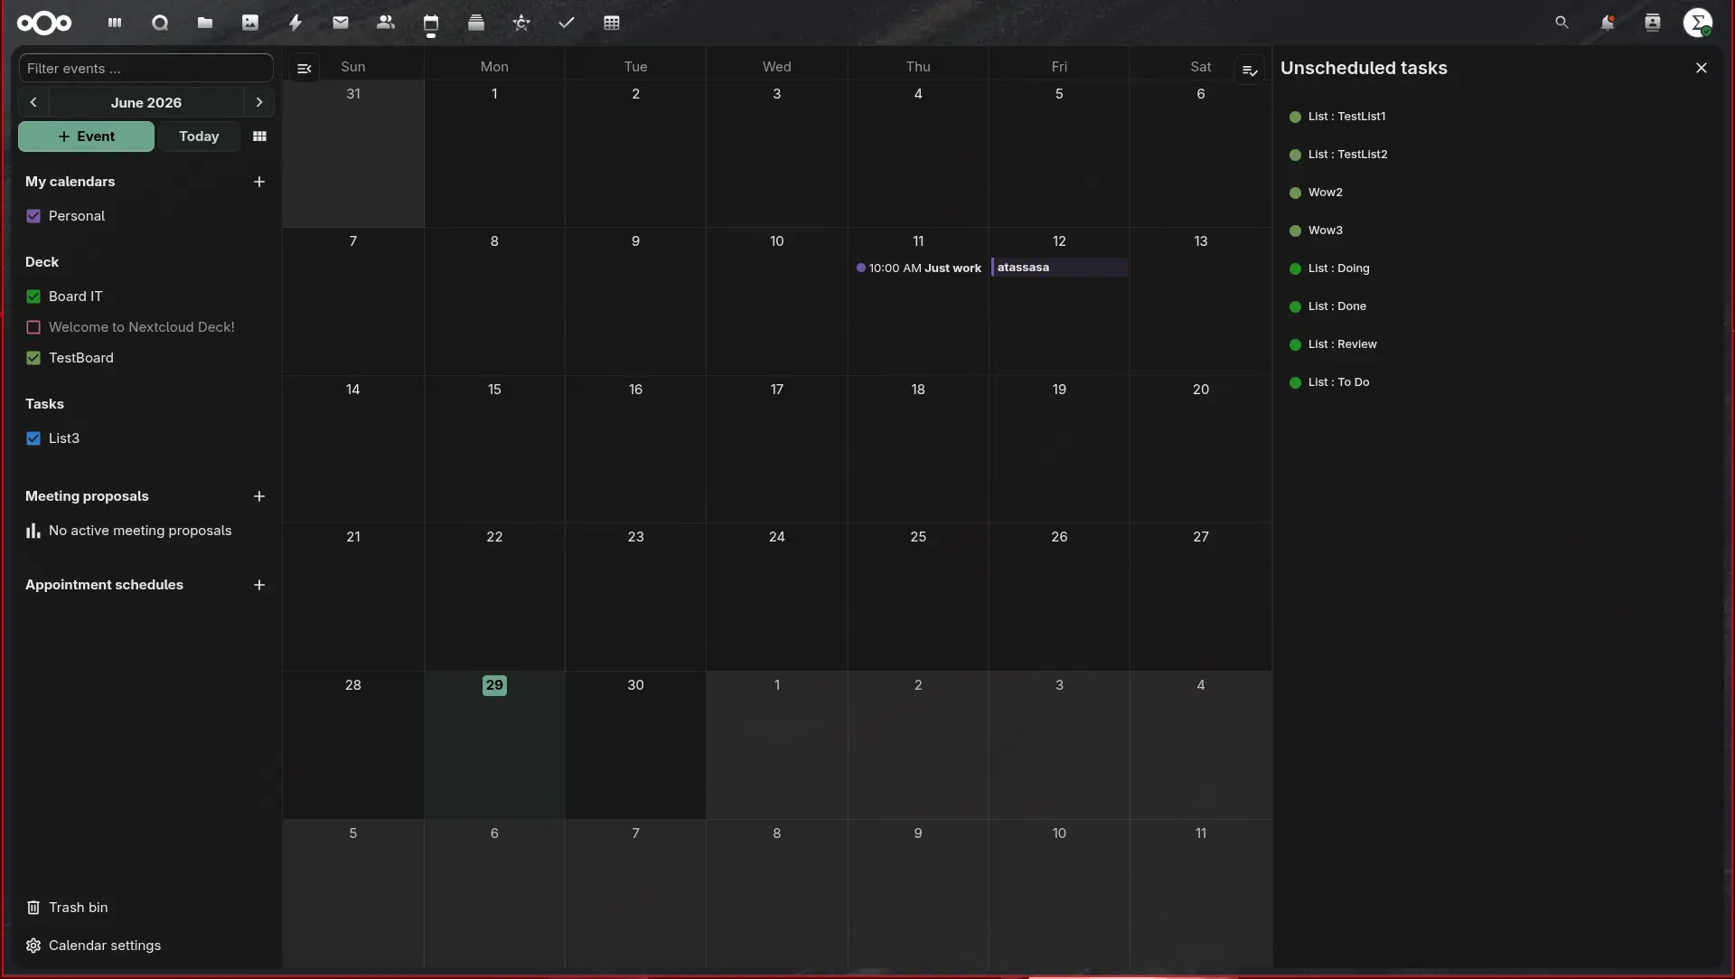This screenshot has height=979, width=1735.
Task: Open the Tables app icon
Action: 612,23
